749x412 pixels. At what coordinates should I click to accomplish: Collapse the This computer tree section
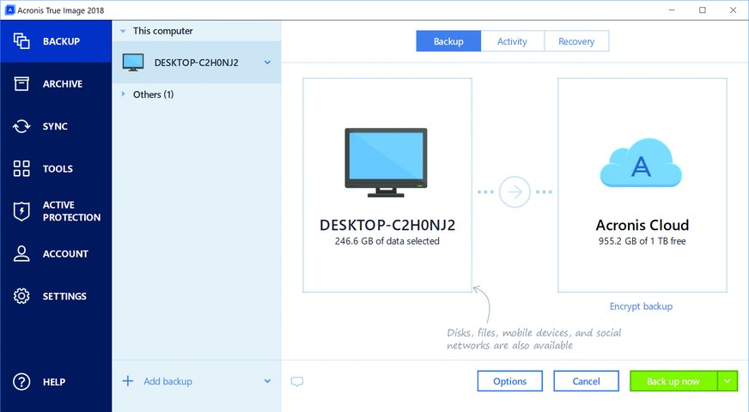click(123, 31)
